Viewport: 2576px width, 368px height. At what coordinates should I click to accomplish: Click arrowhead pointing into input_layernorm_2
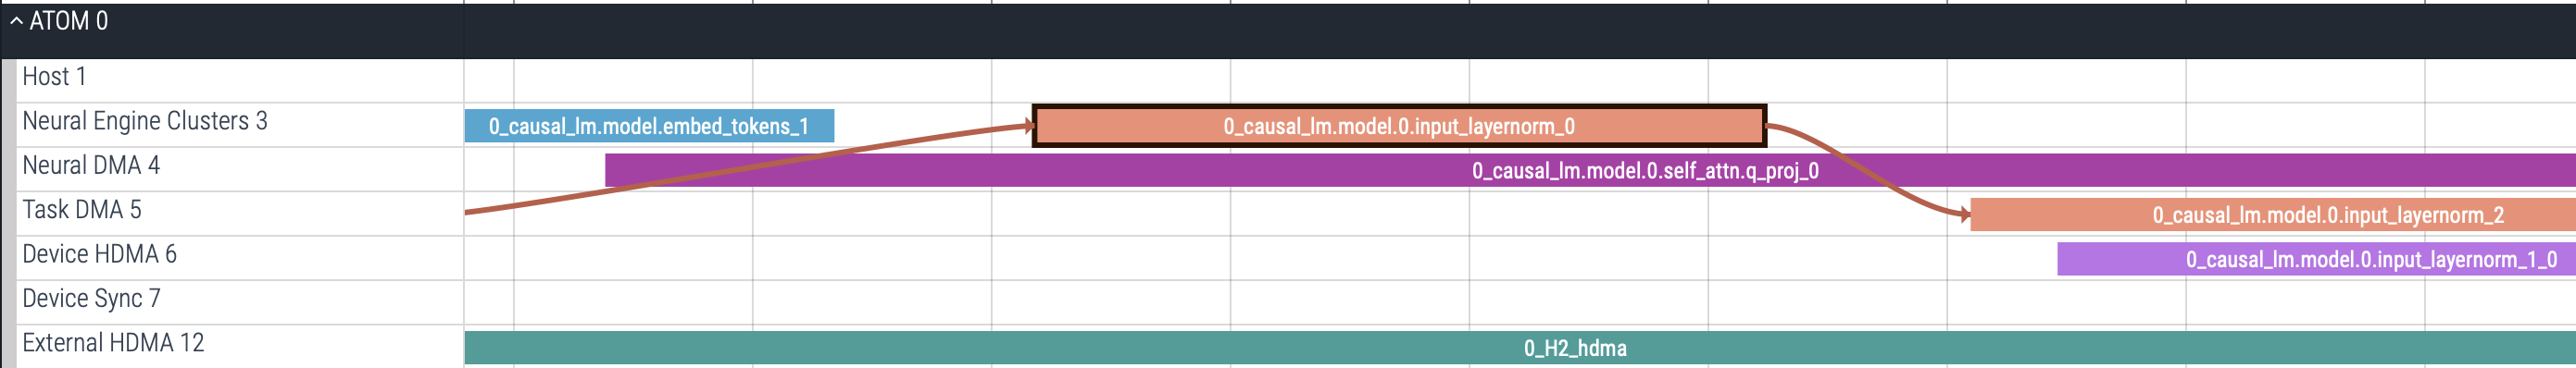pyautogui.click(x=1965, y=214)
